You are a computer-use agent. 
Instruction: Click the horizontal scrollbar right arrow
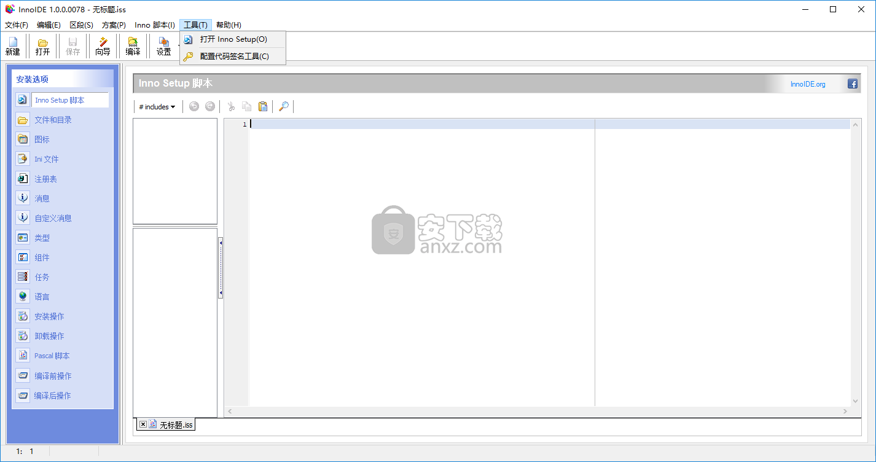tap(845, 411)
